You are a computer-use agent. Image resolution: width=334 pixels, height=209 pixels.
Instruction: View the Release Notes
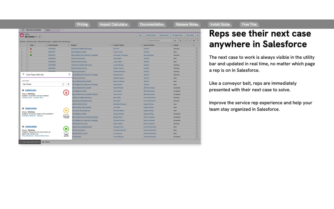[x=187, y=25]
